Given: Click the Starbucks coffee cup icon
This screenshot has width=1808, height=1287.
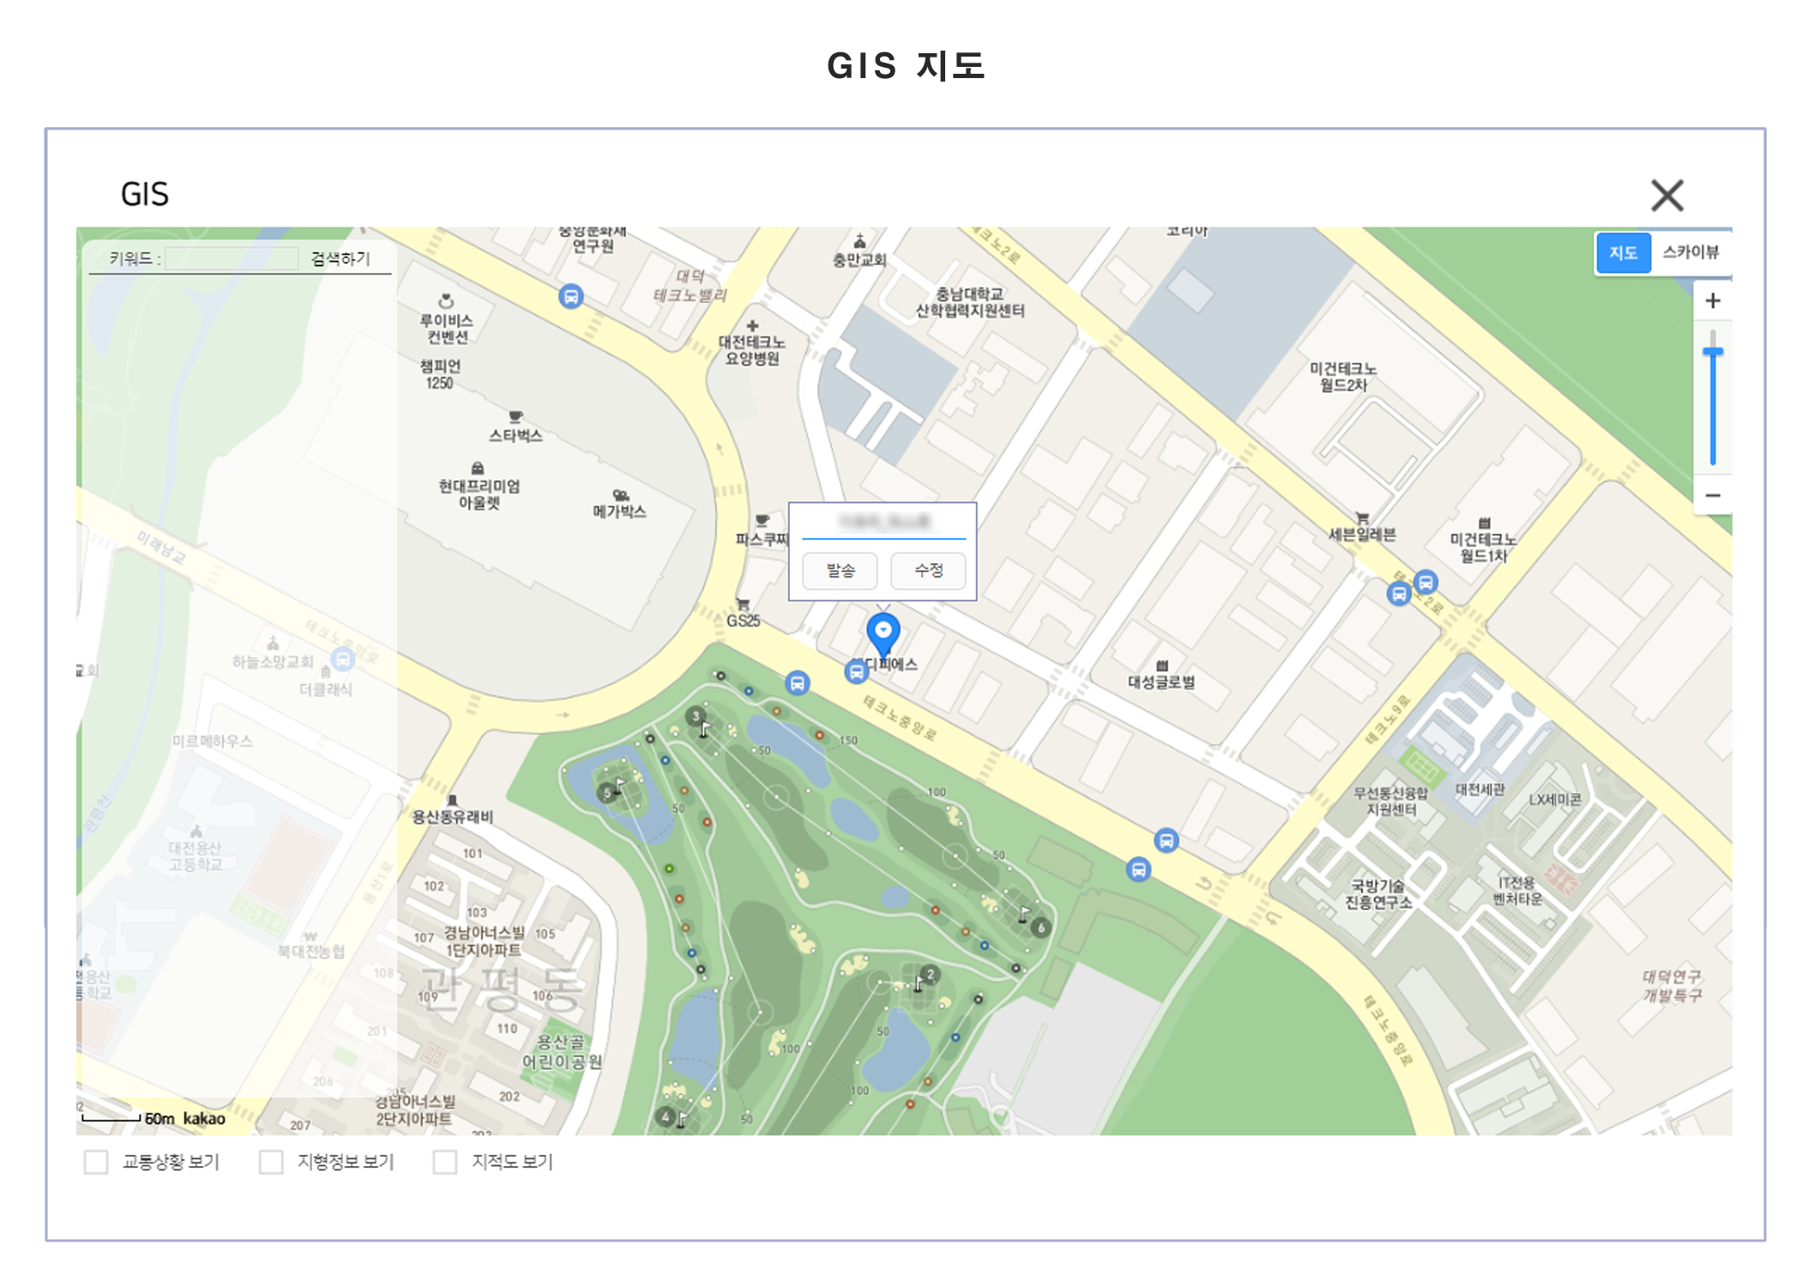Looking at the screenshot, I should (515, 417).
